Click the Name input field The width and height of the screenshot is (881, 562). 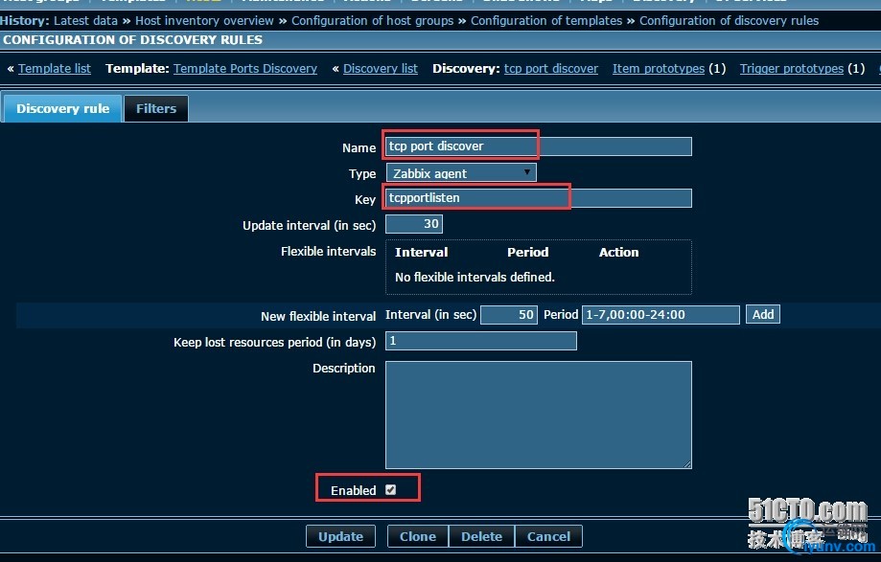[538, 146]
